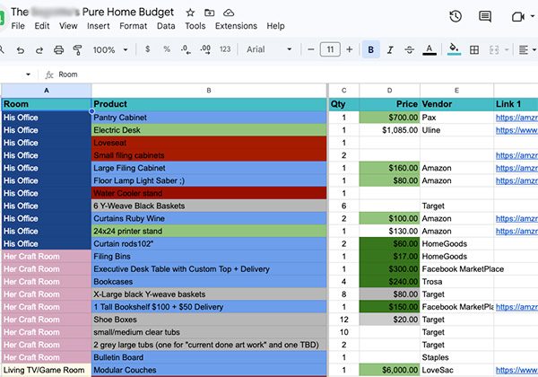
Task: Decrease font size minus button
Action: (x=311, y=49)
